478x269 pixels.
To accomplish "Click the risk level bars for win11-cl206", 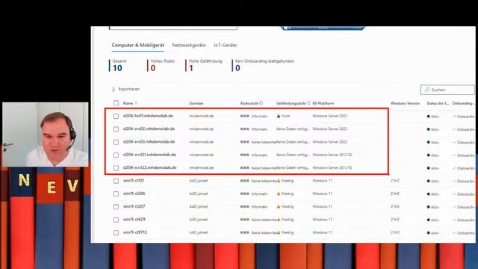I will pyautogui.click(x=244, y=194).
